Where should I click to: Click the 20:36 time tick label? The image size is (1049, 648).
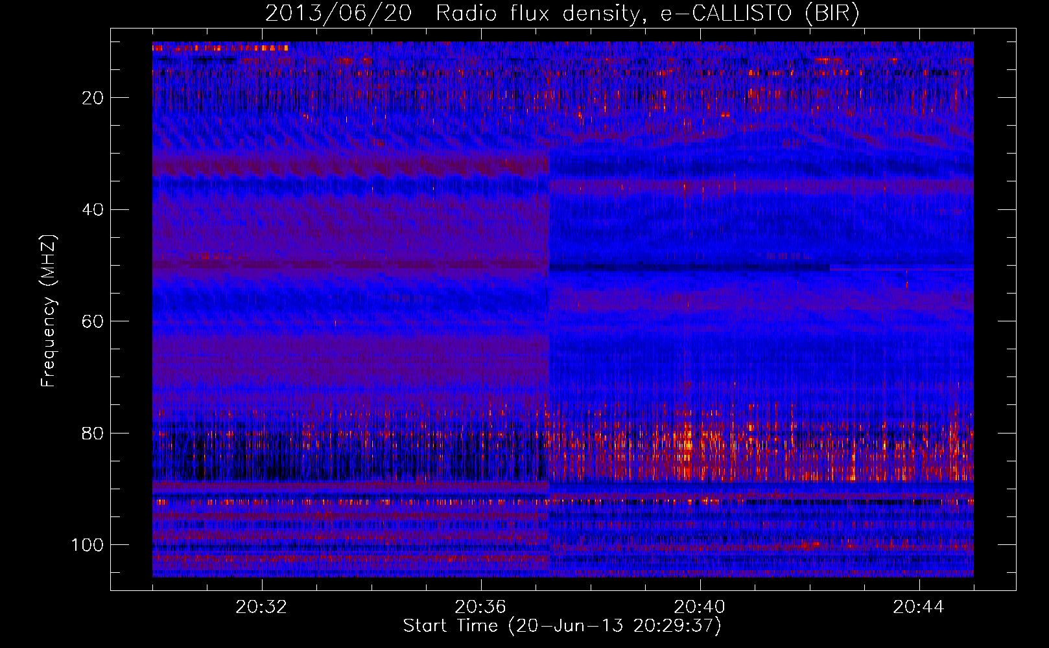tap(480, 607)
